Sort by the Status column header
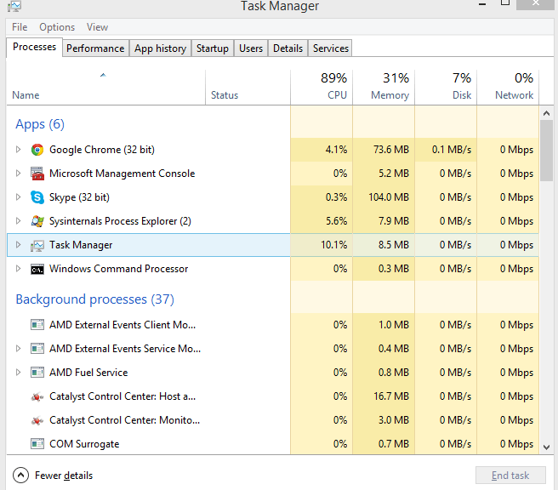The width and height of the screenshot is (558, 490). pyautogui.click(x=248, y=87)
